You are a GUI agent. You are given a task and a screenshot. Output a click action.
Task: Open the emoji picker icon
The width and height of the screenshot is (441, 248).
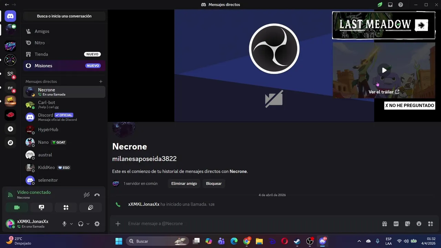click(x=419, y=224)
